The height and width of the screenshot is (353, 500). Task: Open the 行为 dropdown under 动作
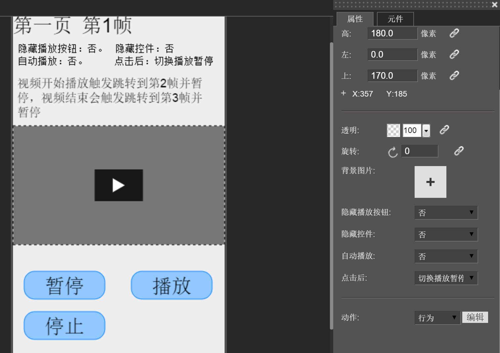coord(437,318)
